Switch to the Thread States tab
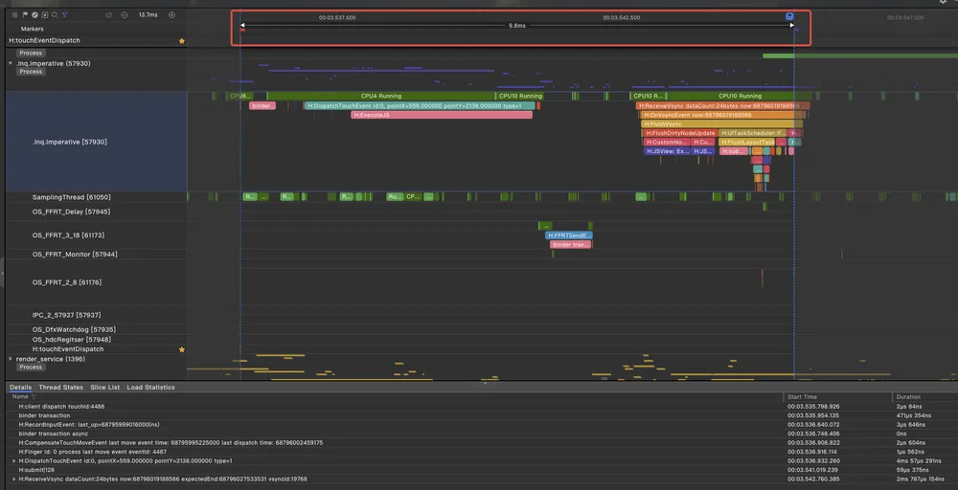The height and width of the screenshot is (490, 958). point(60,387)
